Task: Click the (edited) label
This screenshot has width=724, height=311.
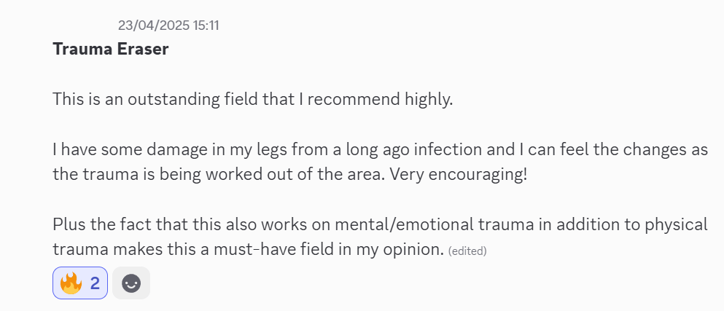Action: pos(467,251)
